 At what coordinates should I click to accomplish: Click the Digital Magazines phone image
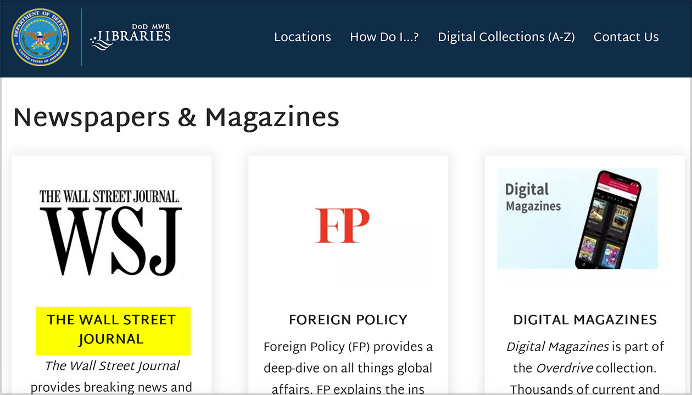tap(577, 218)
